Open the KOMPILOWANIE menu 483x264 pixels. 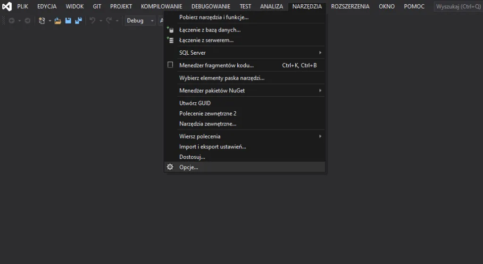161,7
